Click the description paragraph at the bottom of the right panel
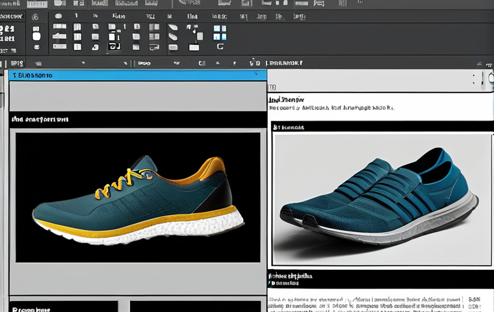The width and height of the screenshot is (494, 312). tap(365, 303)
